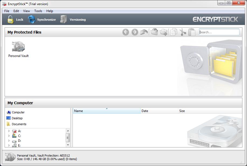The height and width of the screenshot is (166, 247).
Task: Sort by the Date column header
Action: click(159, 111)
